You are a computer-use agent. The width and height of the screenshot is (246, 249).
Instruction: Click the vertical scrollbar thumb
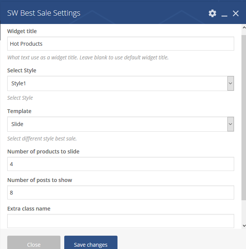pos(244,118)
